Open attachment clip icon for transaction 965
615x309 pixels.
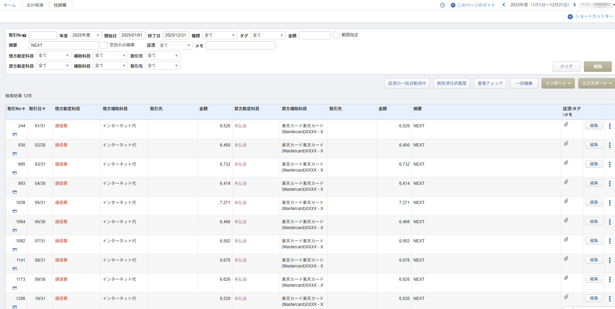coord(566,163)
